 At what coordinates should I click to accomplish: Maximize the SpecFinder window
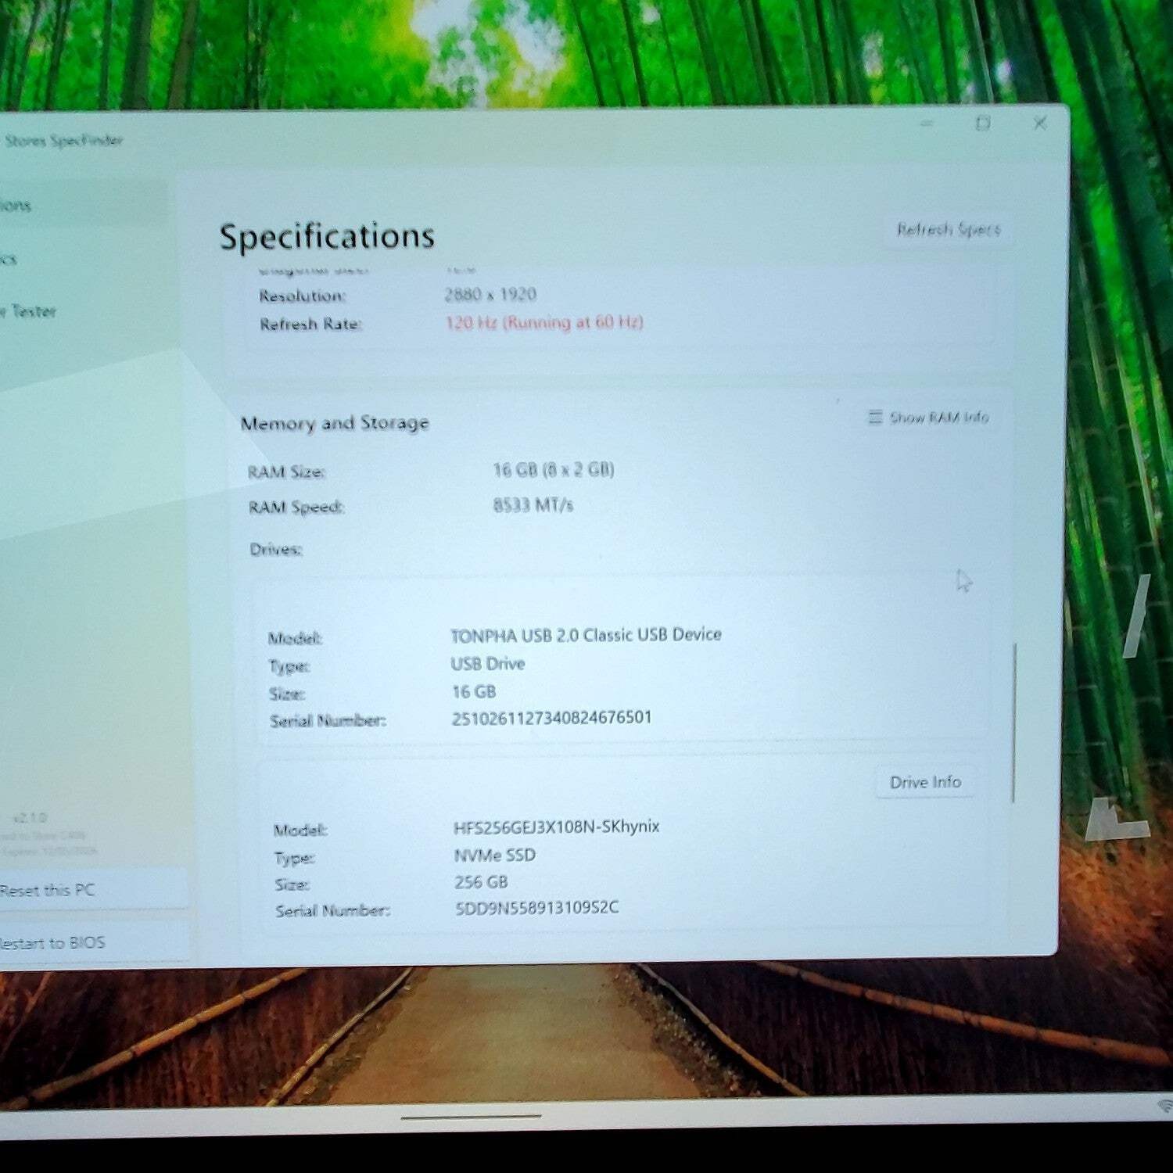tap(983, 123)
